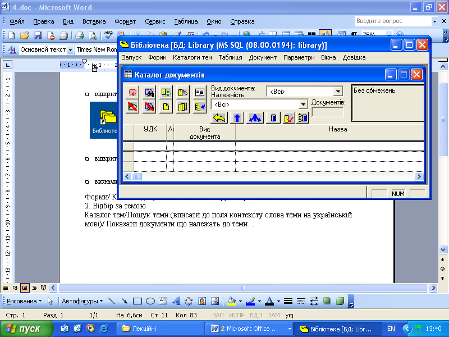
Task: Click the crossed-out folder remove filter icon
Action: pyautogui.click(x=132, y=107)
